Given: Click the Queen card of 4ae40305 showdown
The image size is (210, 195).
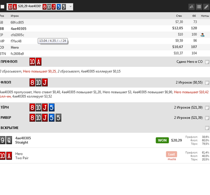Looking at the screenshot, I should coord(9,140).
